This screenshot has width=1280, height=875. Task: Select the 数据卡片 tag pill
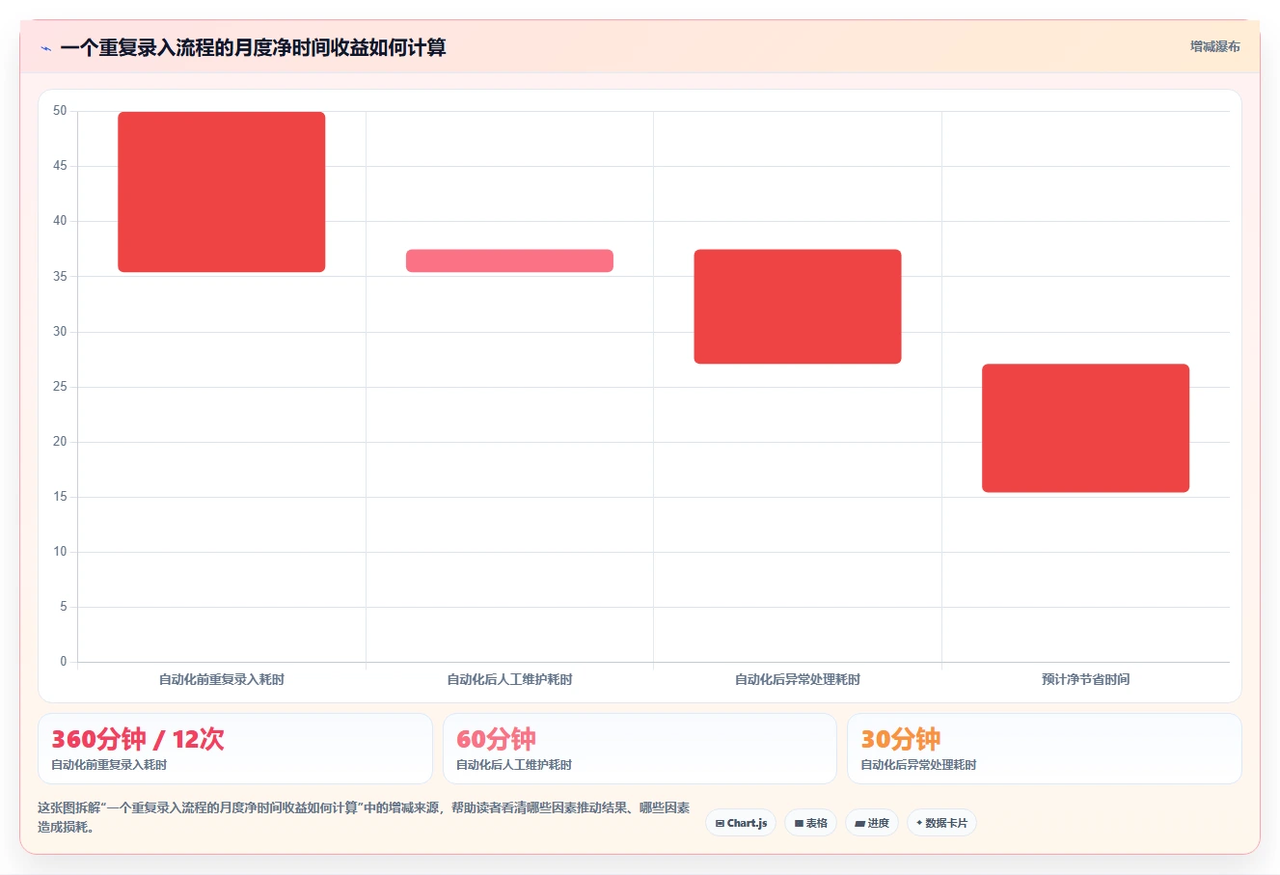click(x=941, y=823)
